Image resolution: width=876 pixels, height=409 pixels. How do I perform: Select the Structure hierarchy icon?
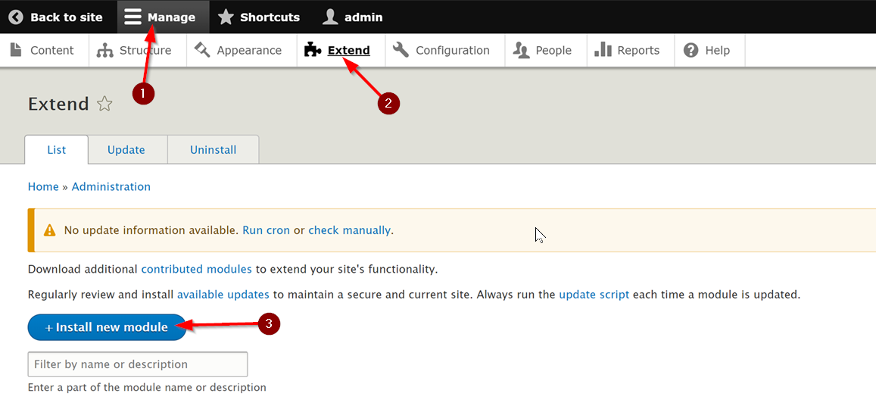105,50
